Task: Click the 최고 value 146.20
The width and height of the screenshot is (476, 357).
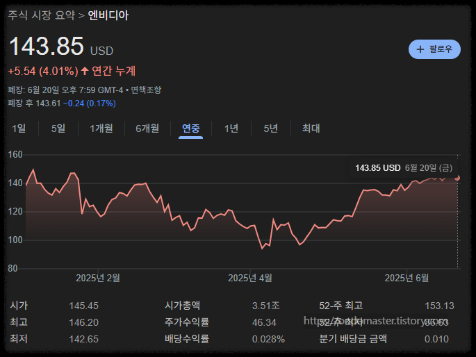Action: [x=84, y=322]
